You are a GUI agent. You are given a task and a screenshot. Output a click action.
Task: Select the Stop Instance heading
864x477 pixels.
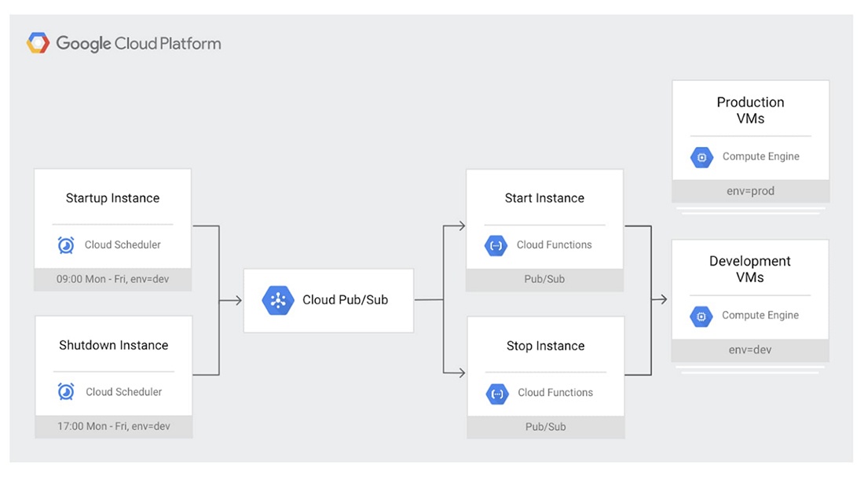point(545,346)
